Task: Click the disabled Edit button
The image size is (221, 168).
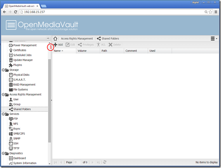Action: [x=70, y=45]
